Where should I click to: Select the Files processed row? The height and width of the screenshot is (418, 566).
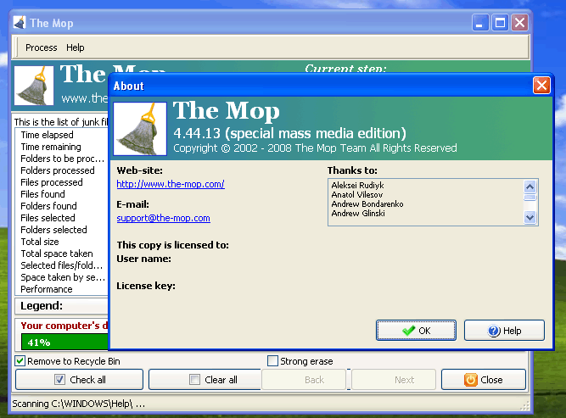62,182
